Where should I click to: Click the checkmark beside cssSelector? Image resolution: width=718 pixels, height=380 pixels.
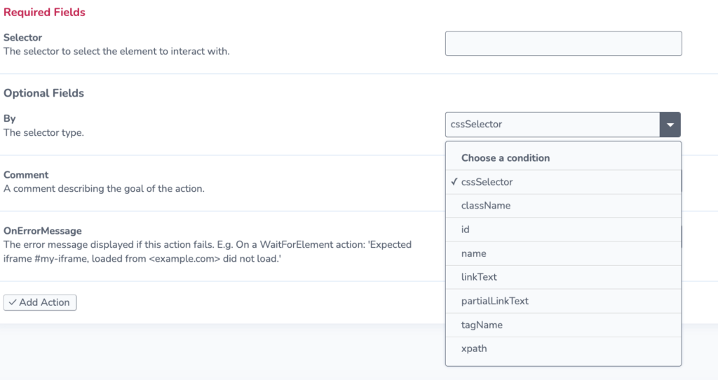click(454, 181)
